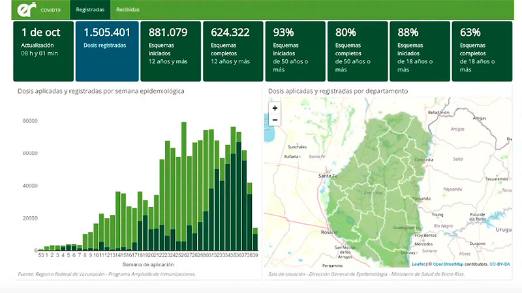Click the Entre Ríos label on map

[x=373, y=193]
